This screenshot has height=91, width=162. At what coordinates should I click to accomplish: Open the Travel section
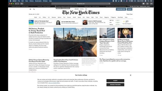click(x=101, y=17)
